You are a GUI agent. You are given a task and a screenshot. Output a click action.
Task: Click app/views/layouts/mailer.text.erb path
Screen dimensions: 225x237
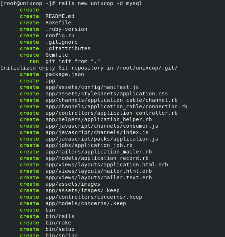pos(99,177)
